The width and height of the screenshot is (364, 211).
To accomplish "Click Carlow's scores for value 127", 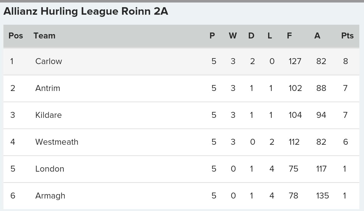I will tap(295, 61).
